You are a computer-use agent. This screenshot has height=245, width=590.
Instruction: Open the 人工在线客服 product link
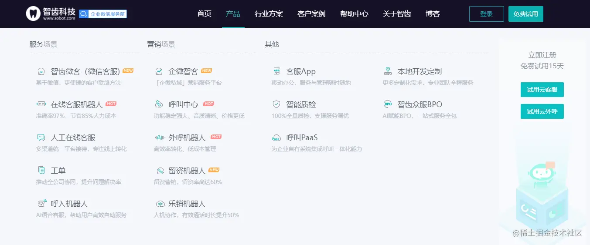coord(73,138)
